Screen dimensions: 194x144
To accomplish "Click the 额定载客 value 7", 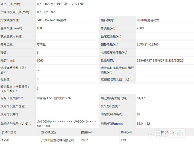I will pos(38,89).
